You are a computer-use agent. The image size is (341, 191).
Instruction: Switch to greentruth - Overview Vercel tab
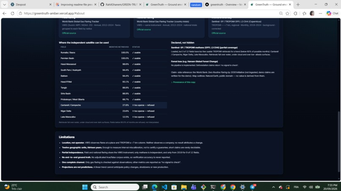(226, 4)
